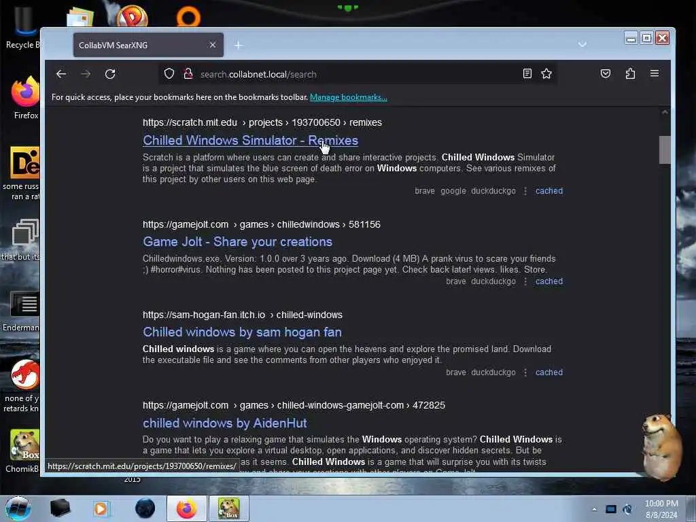Go back to the previous page
The width and height of the screenshot is (696, 522).
pos(61,74)
